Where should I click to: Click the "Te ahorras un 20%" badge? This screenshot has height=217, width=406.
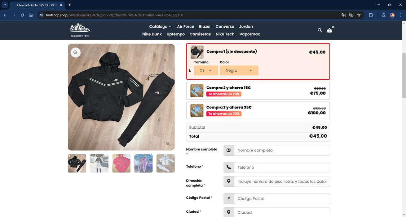click(x=224, y=94)
